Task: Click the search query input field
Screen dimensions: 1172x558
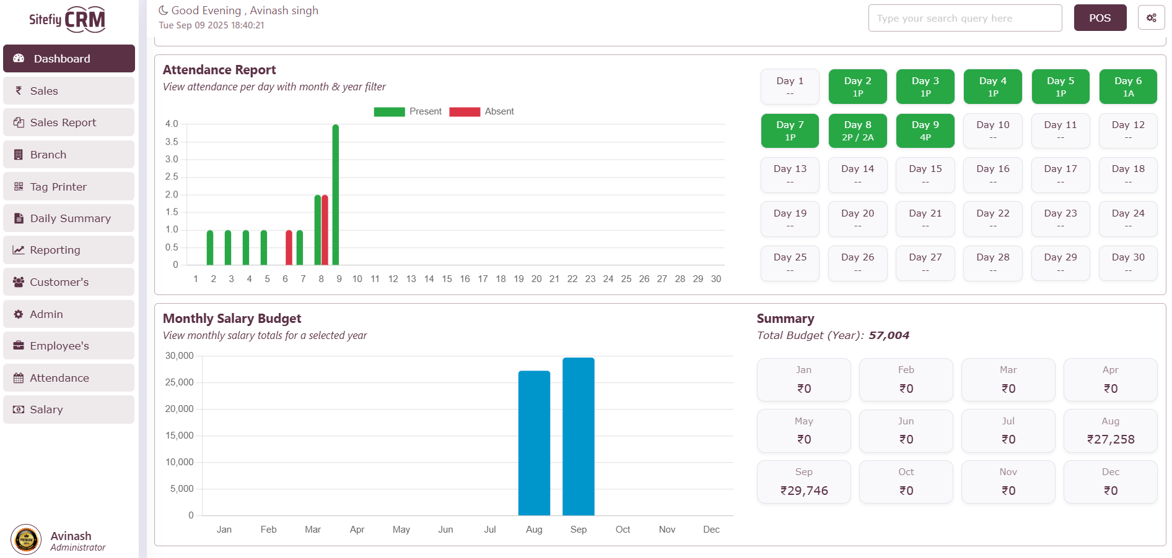Action: 964,18
